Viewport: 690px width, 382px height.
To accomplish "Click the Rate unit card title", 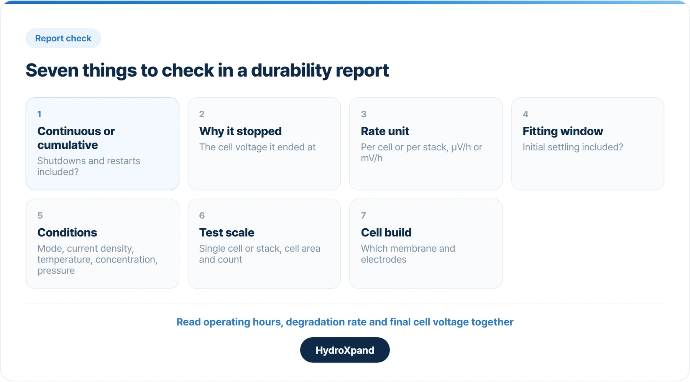I will click(x=385, y=131).
